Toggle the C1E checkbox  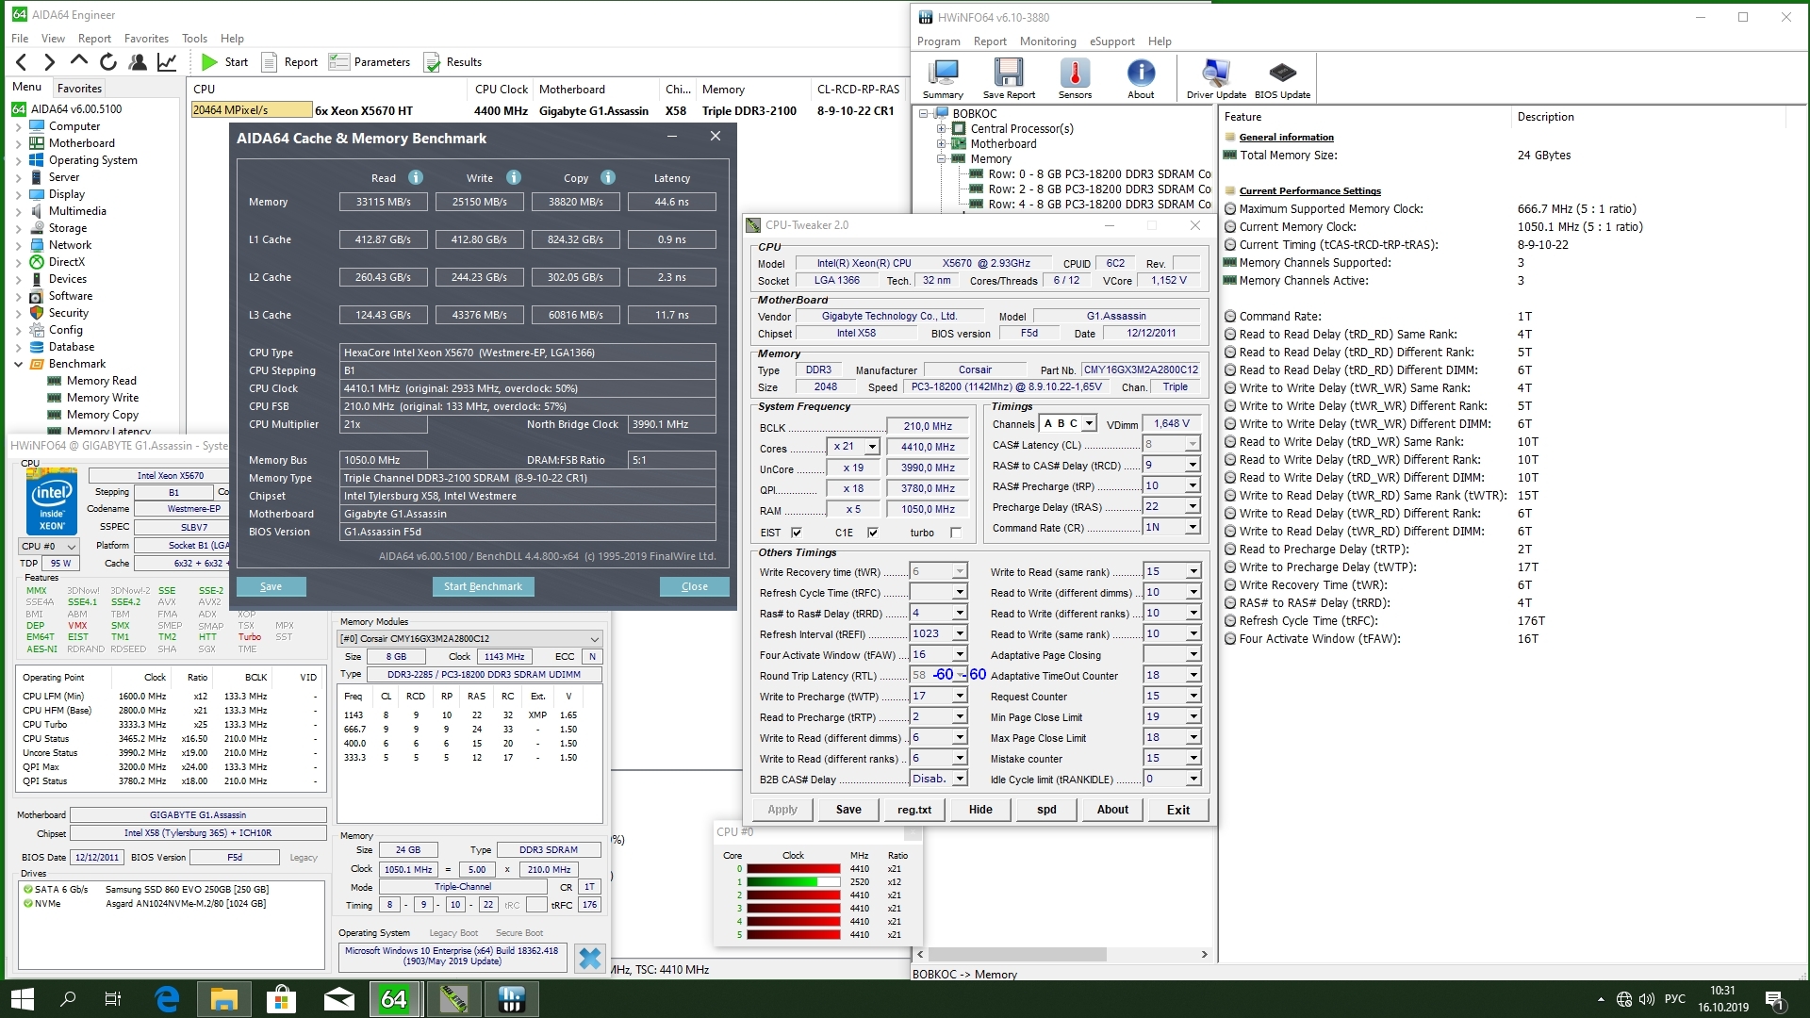point(873,533)
